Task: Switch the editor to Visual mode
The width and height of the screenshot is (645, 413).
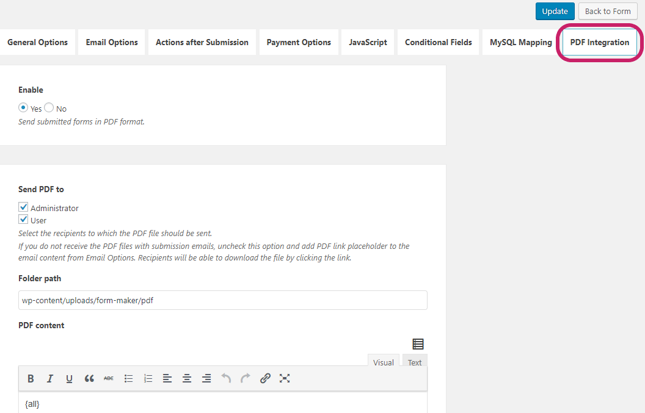Action: [x=384, y=361]
